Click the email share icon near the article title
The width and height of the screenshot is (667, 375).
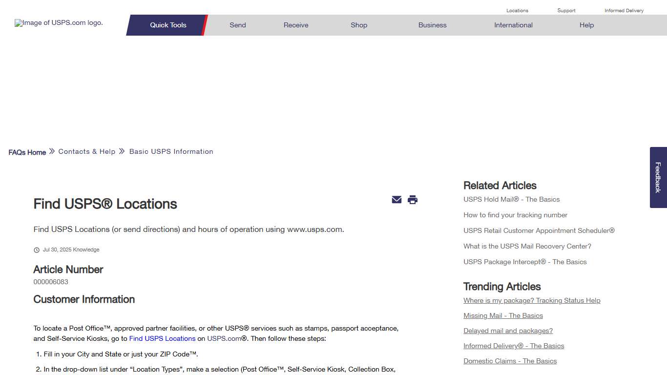click(x=396, y=200)
